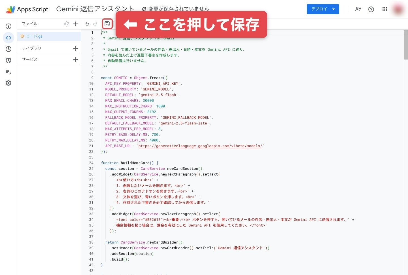This screenshot has width=408, height=275.
Task: Redo the last undone edit
Action: tap(95, 24)
